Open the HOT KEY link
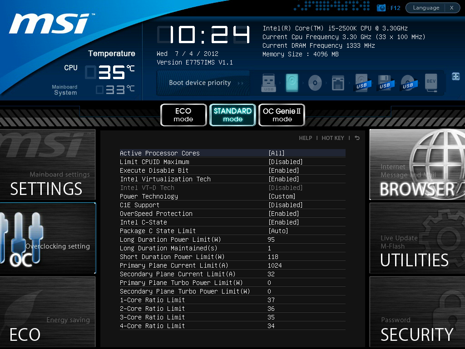This screenshot has width=465, height=349. pos(333,138)
